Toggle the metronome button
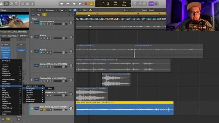The image size is (219, 123). pos(156,4)
